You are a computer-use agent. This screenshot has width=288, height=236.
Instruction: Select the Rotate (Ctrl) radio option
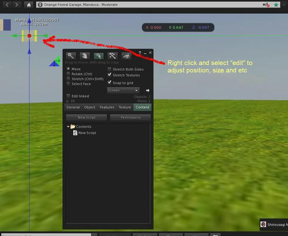[x=68, y=74]
